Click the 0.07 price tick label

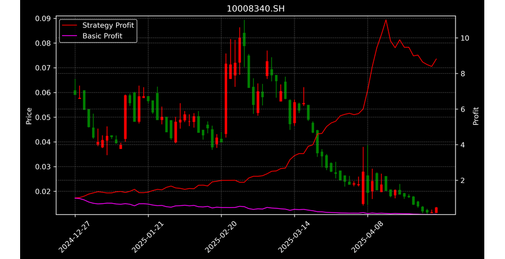tap(43, 68)
